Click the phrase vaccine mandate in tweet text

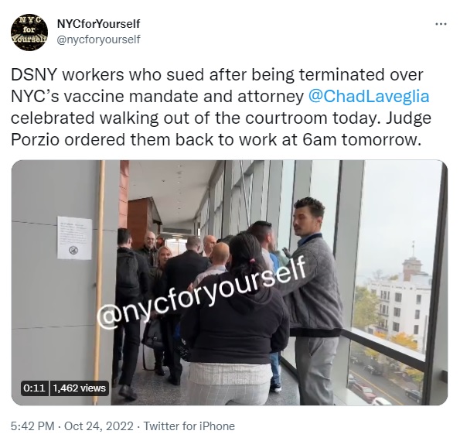tap(135, 96)
